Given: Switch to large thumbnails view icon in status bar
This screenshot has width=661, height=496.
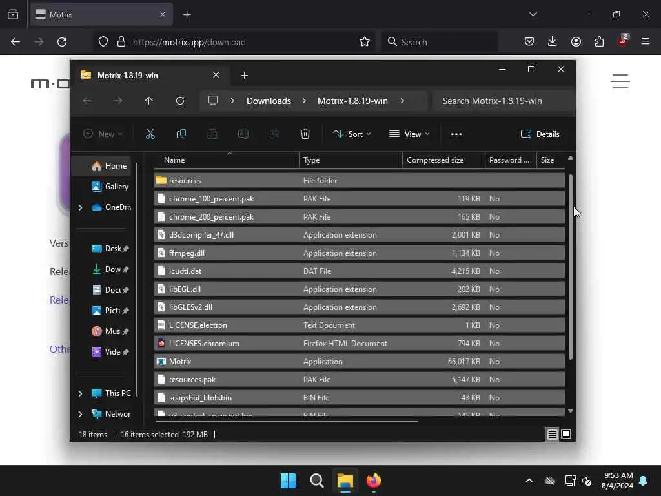Looking at the screenshot, I should tap(566, 434).
